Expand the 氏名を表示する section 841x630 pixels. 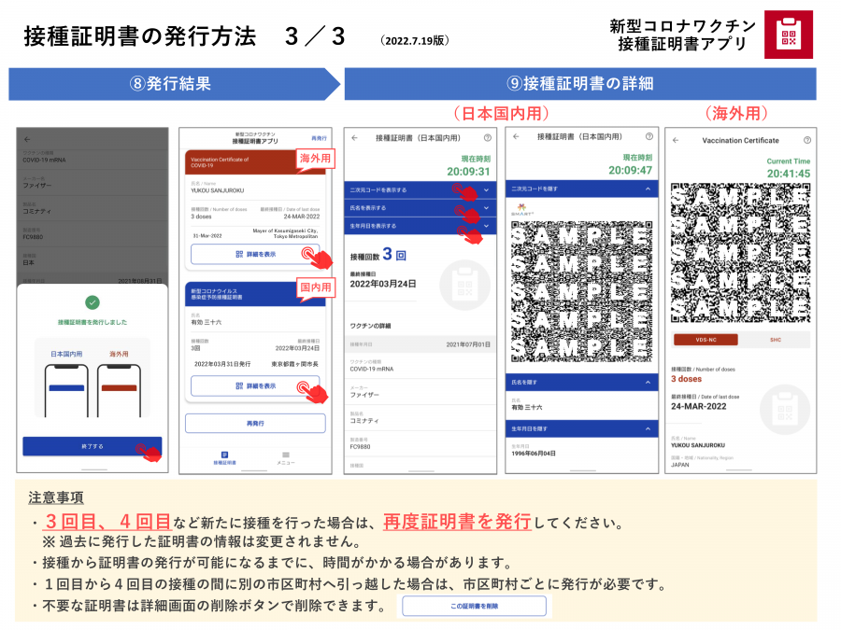tap(420, 207)
